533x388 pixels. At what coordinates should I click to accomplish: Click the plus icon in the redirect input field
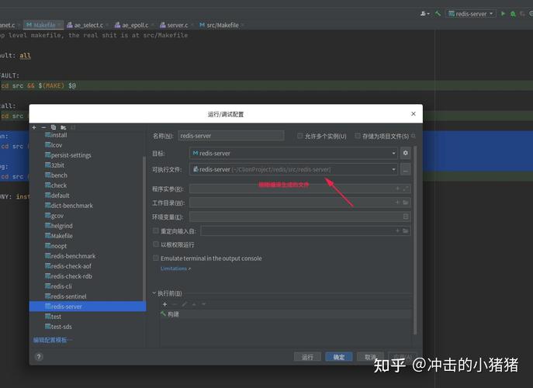[397, 231]
